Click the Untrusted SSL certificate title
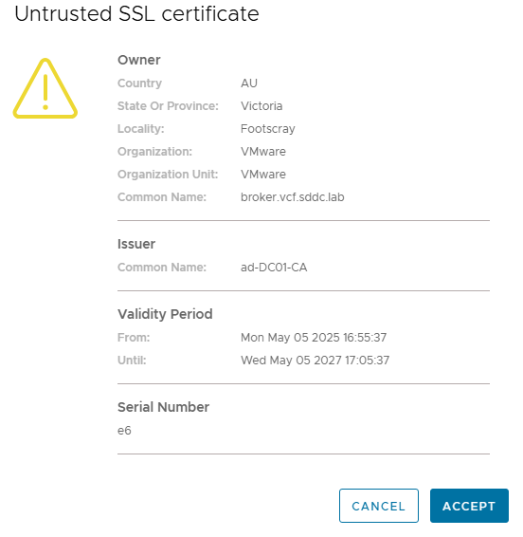This screenshot has height=537, width=523. coord(136,14)
